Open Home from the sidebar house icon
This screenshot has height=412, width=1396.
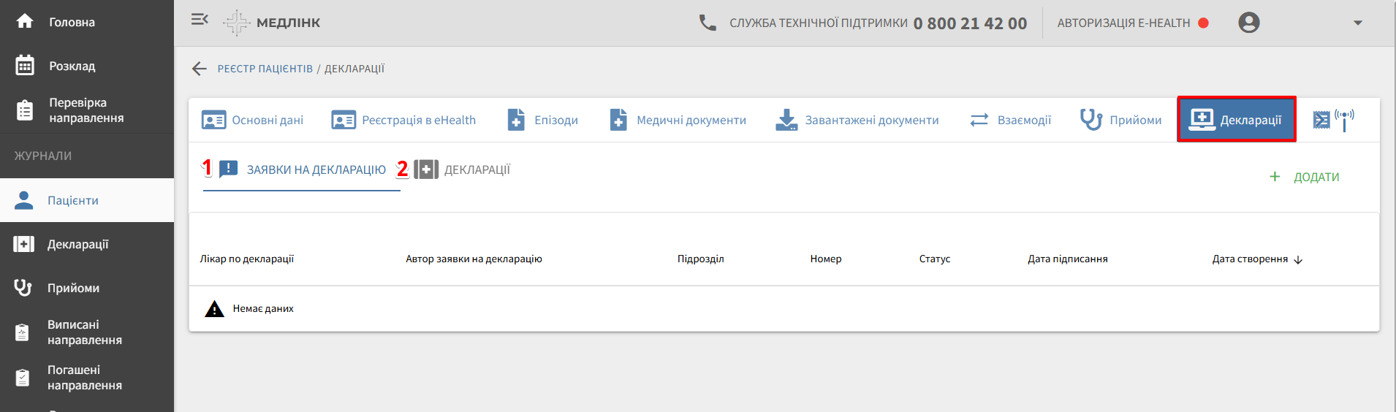point(25,22)
